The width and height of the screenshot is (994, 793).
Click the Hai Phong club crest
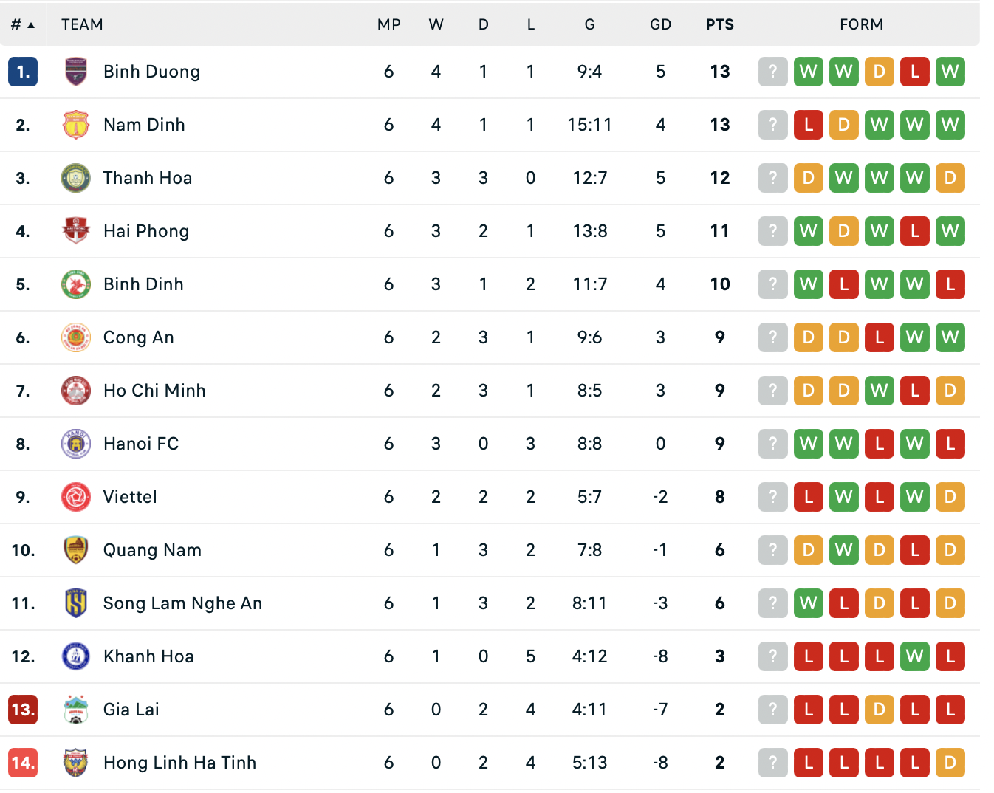tap(76, 231)
